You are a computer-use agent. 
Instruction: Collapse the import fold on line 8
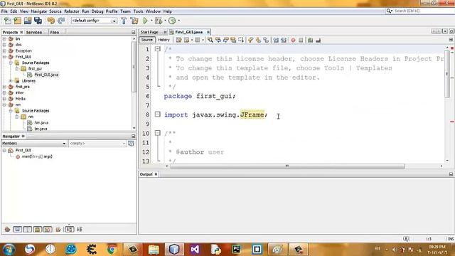click(x=158, y=114)
